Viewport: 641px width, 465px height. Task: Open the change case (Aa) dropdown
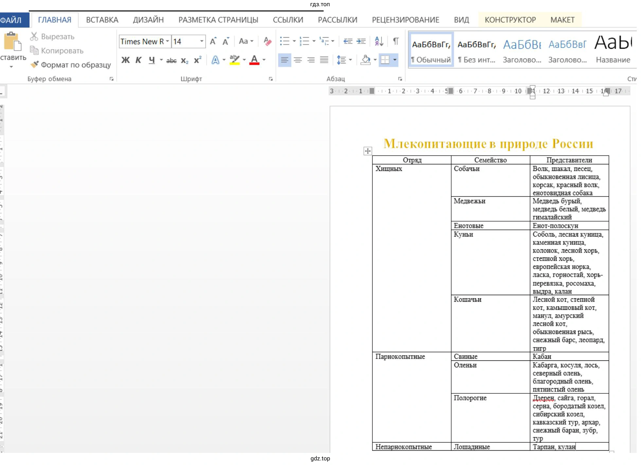pos(246,41)
